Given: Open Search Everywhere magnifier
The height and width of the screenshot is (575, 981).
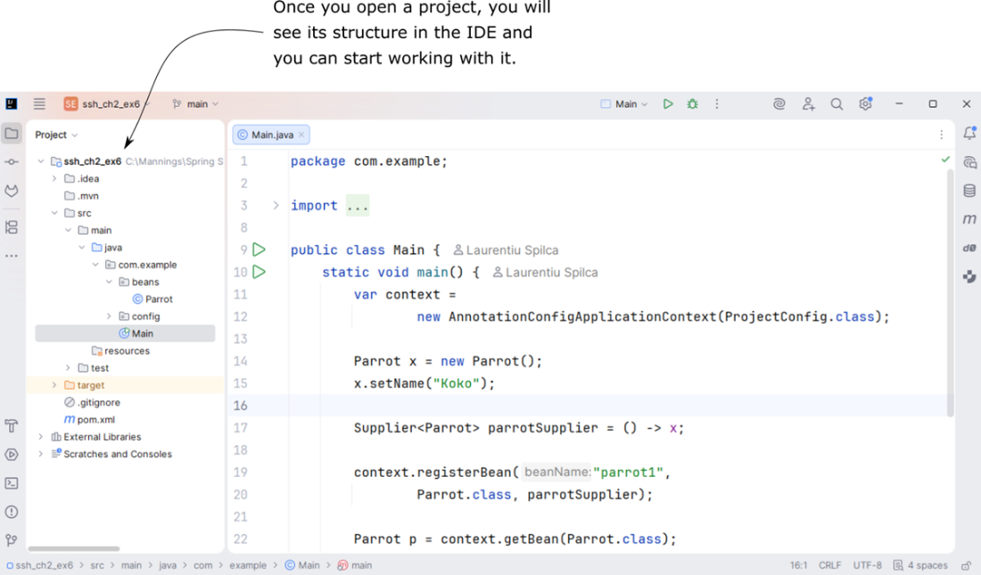Looking at the screenshot, I should point(837,104).
